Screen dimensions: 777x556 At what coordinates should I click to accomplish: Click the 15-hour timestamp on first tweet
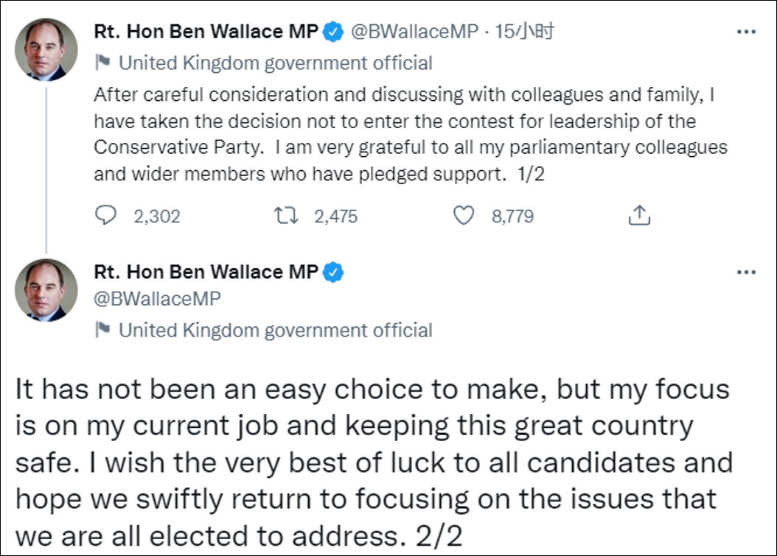tap(525, 31)
